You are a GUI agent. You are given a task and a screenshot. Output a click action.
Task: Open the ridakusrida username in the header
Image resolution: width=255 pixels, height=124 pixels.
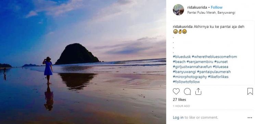tap(197, 7)
